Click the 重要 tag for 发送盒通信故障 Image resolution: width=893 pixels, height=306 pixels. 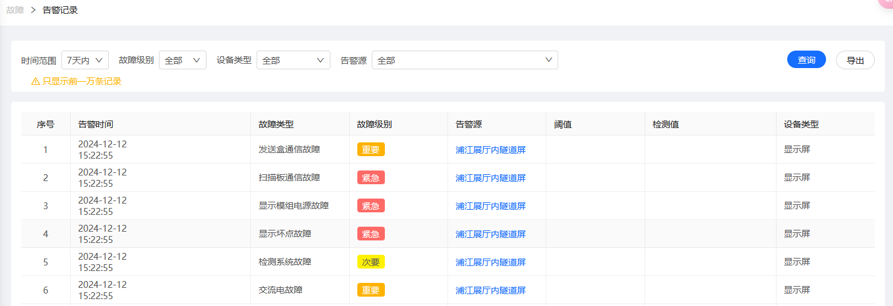coord(371,149)
